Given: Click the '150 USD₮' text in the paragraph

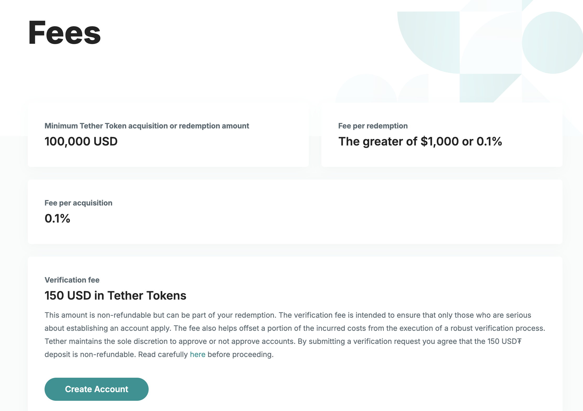Looking at the screenshot, I should 504,341.
